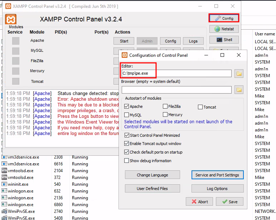Open Log Options

point(217,189)
